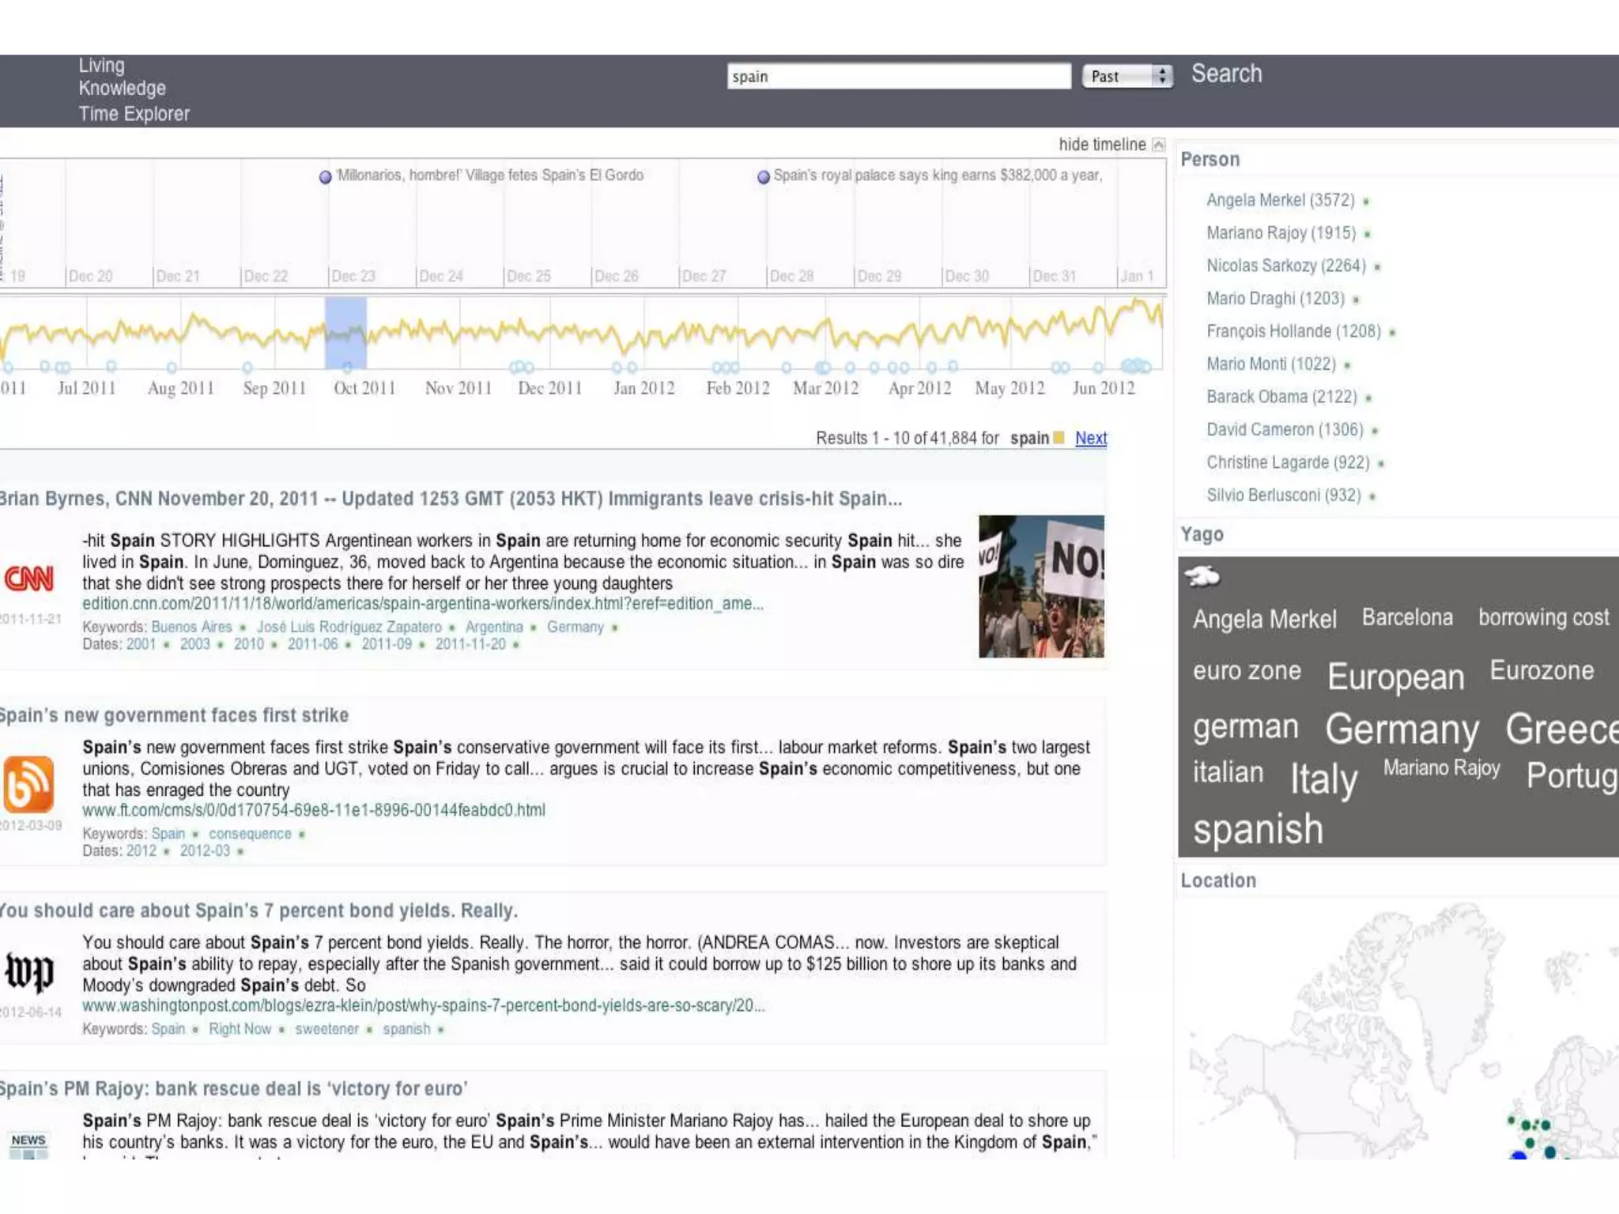The width and height of the screenshot is (1619, 1214).
Task: Click the blue marker before 'Millonarios, hombre!' headline
Action: pyautogui.click(x=325, y=177)
